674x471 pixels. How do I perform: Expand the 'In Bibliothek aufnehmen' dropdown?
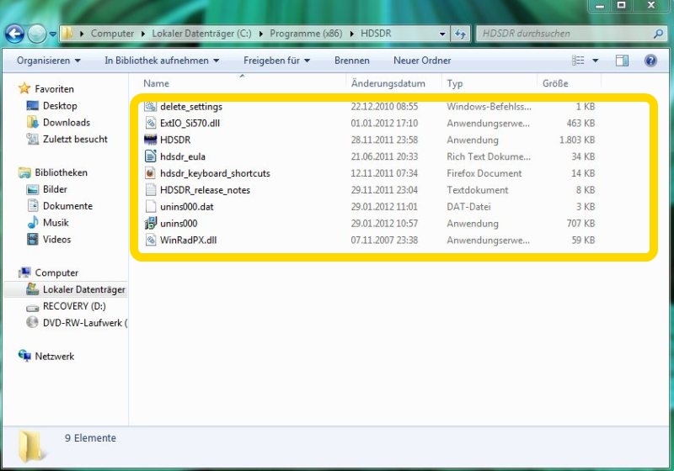[162, 61]
